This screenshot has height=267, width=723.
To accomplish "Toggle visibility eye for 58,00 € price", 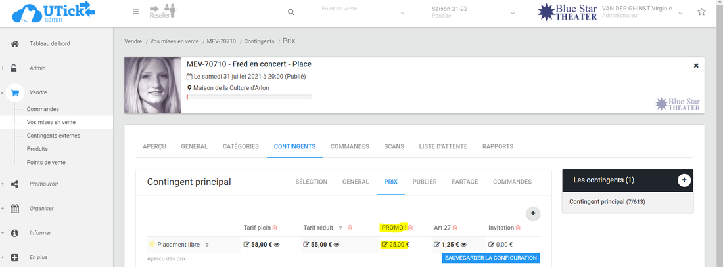I will (x=277, y=245).
